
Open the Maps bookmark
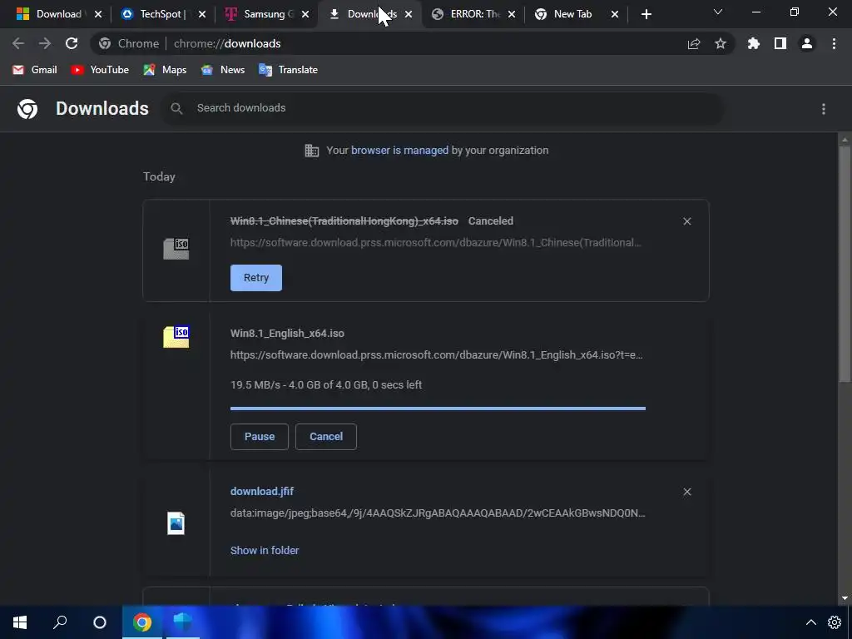(x=166, y=70)
